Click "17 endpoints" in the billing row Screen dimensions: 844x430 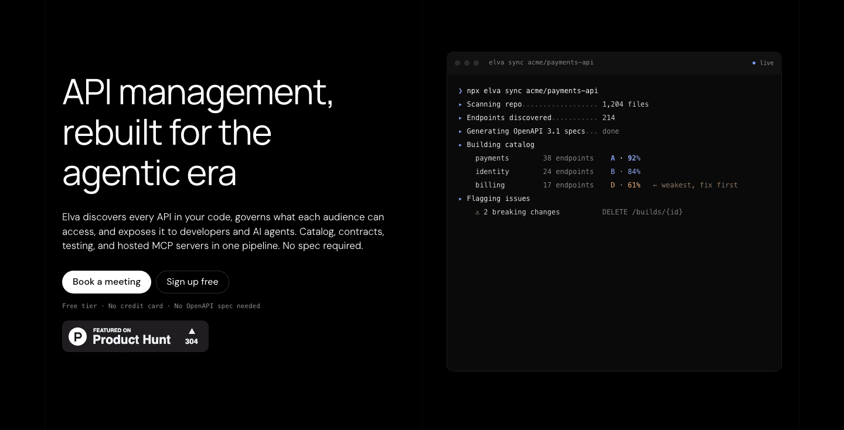tap(568, 185)
